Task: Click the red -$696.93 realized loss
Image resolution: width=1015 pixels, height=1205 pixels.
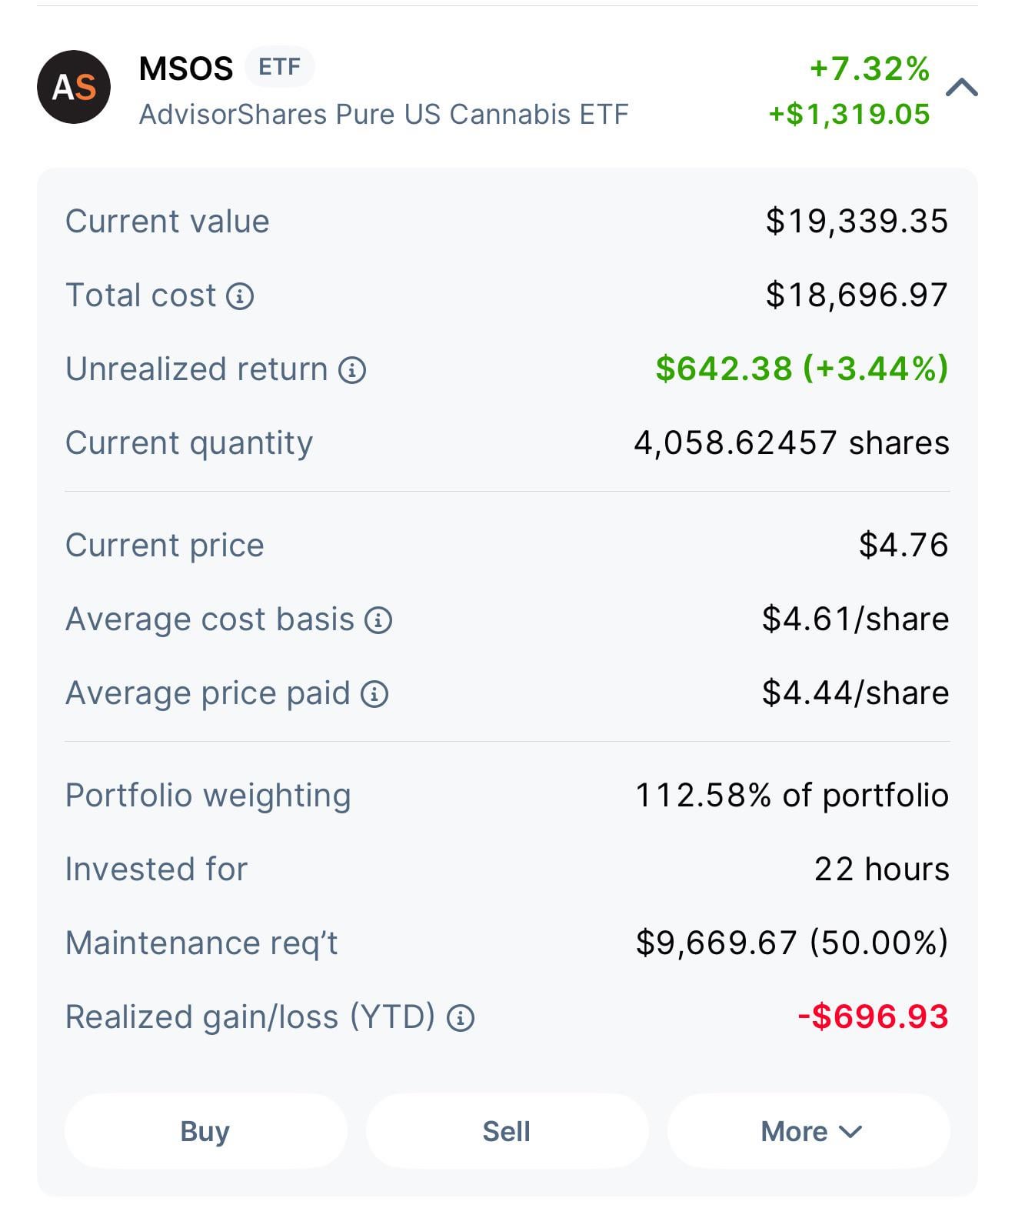Action: [x=873, y=1017]
